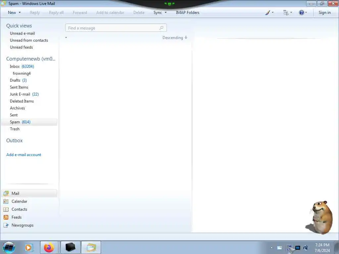Switch to Mail view in bottom navigation
339x254 pixels.
pyautogui.click(x=29, y=193)
